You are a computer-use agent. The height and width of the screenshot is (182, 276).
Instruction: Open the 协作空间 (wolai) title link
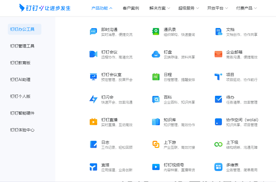(x=242, y=120)
